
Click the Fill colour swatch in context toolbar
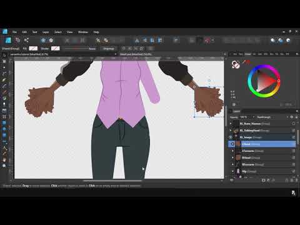click(x=33, y=48)
